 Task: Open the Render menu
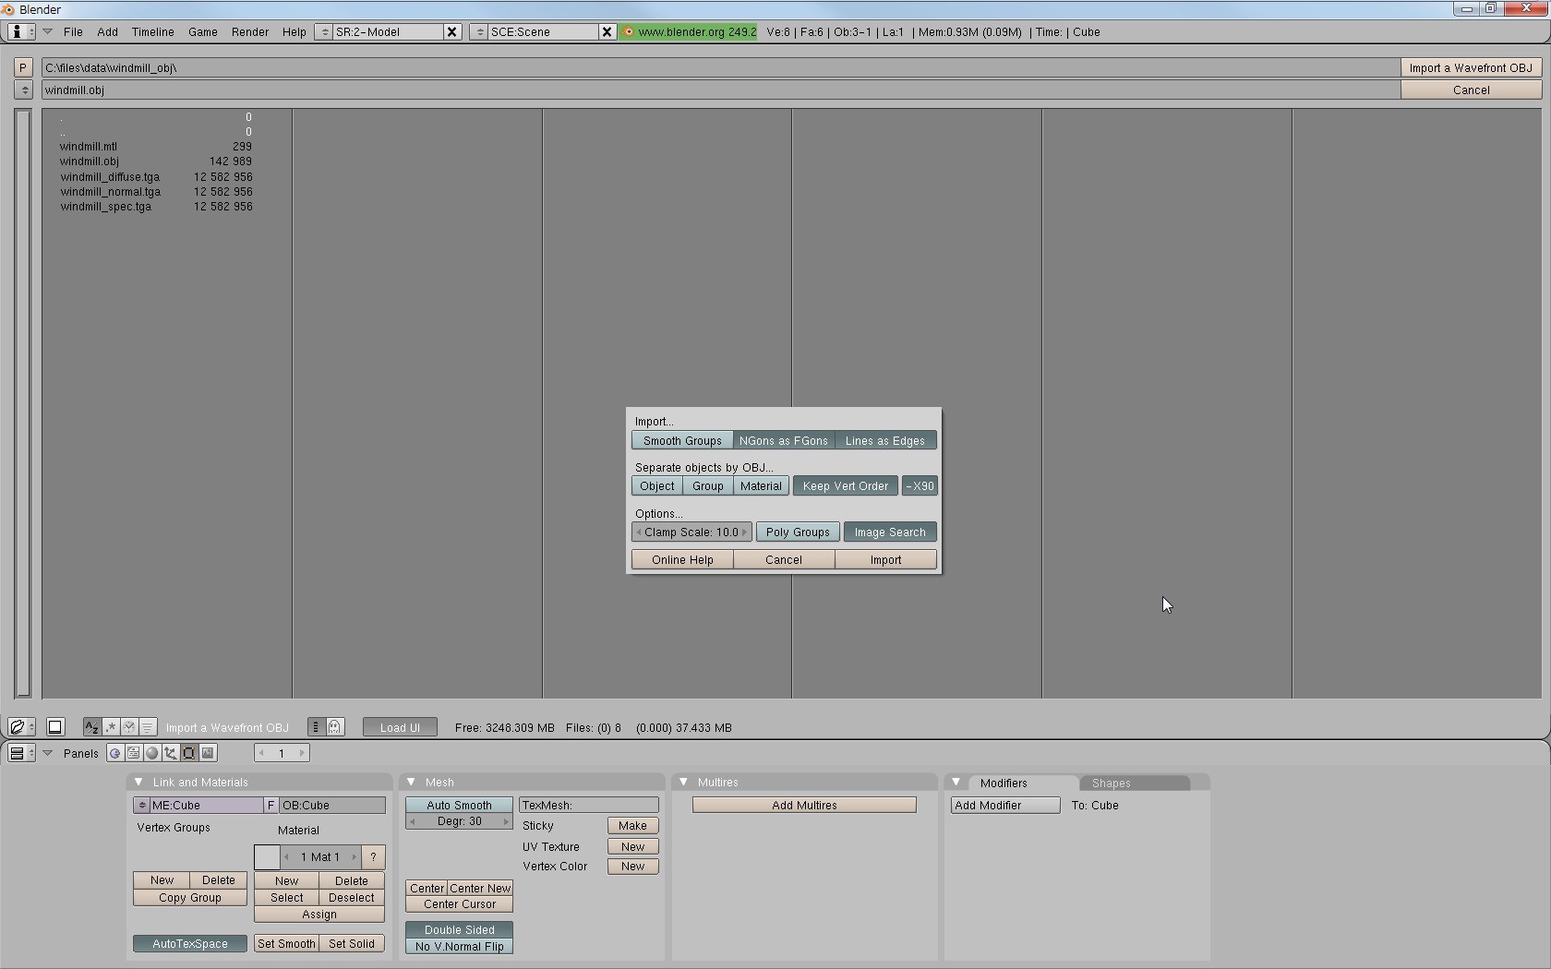click(x=249, y=31)
